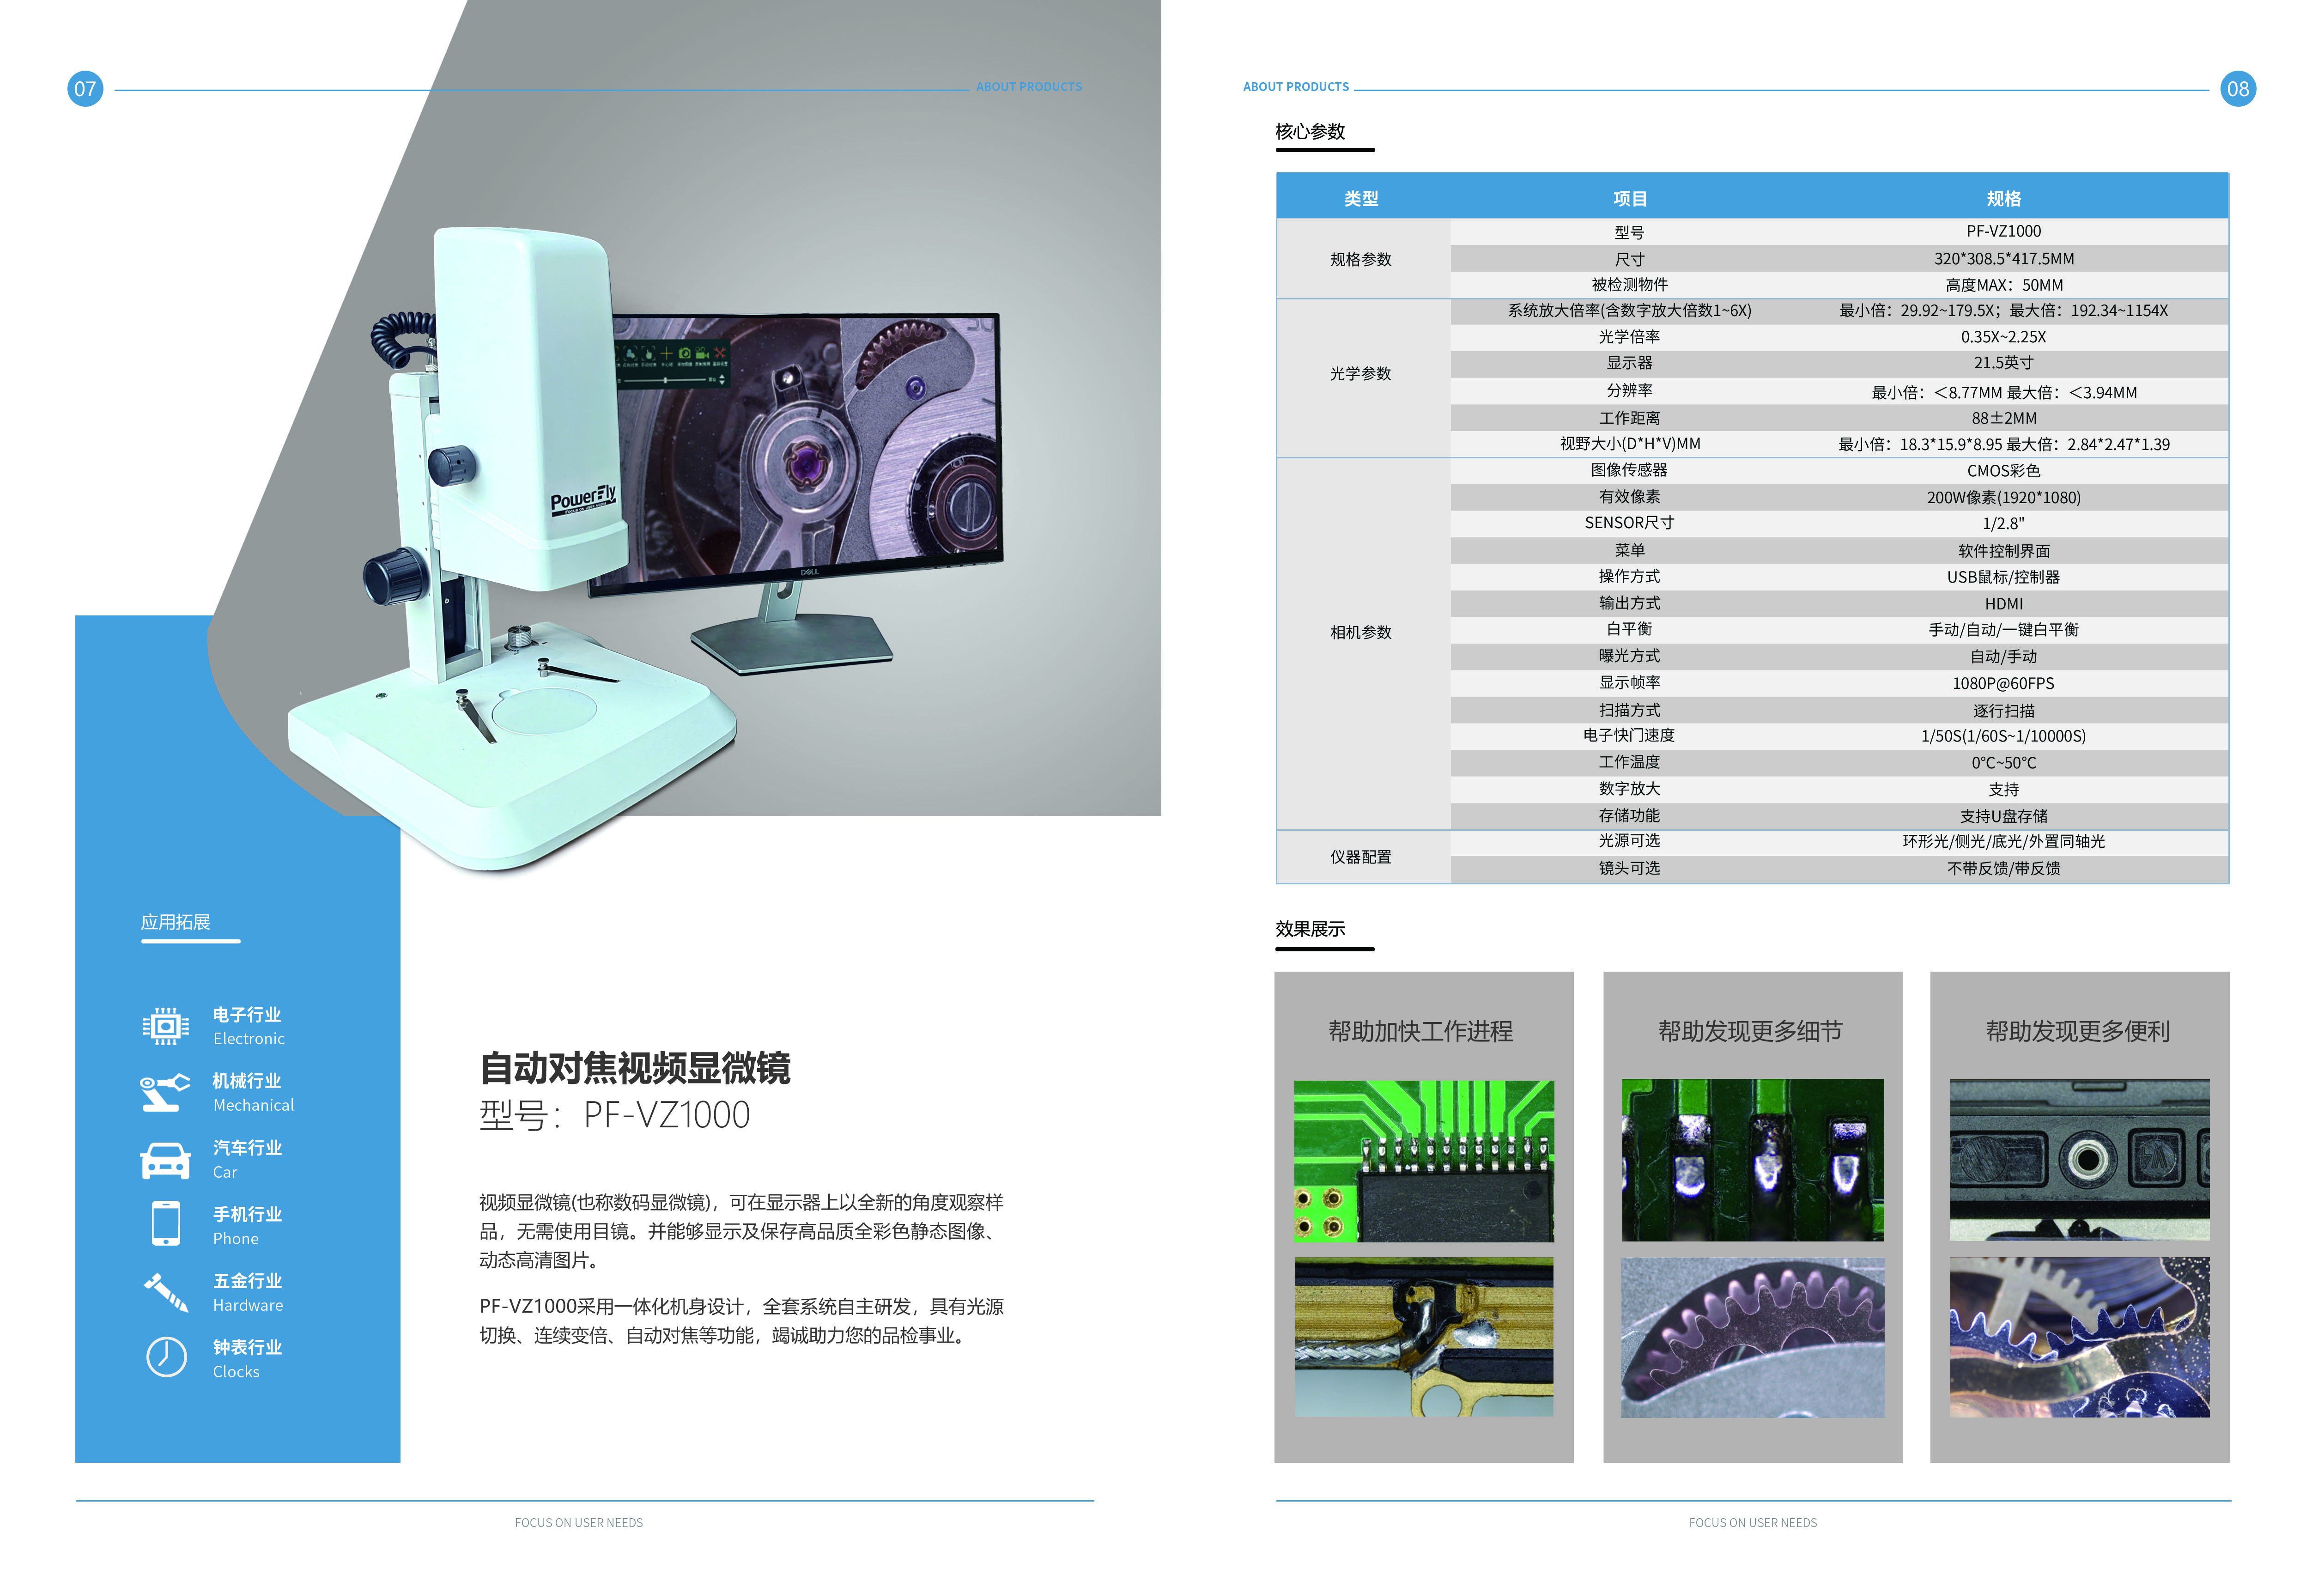
Task: Click the 88±2MM working distance value
Action: (2003, 418)
